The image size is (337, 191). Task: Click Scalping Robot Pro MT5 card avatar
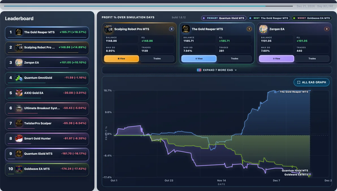(x=108, y=29)
